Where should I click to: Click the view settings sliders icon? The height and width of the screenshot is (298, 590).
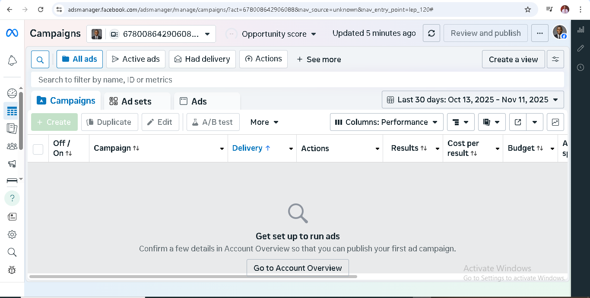click(x=555, y=60)
